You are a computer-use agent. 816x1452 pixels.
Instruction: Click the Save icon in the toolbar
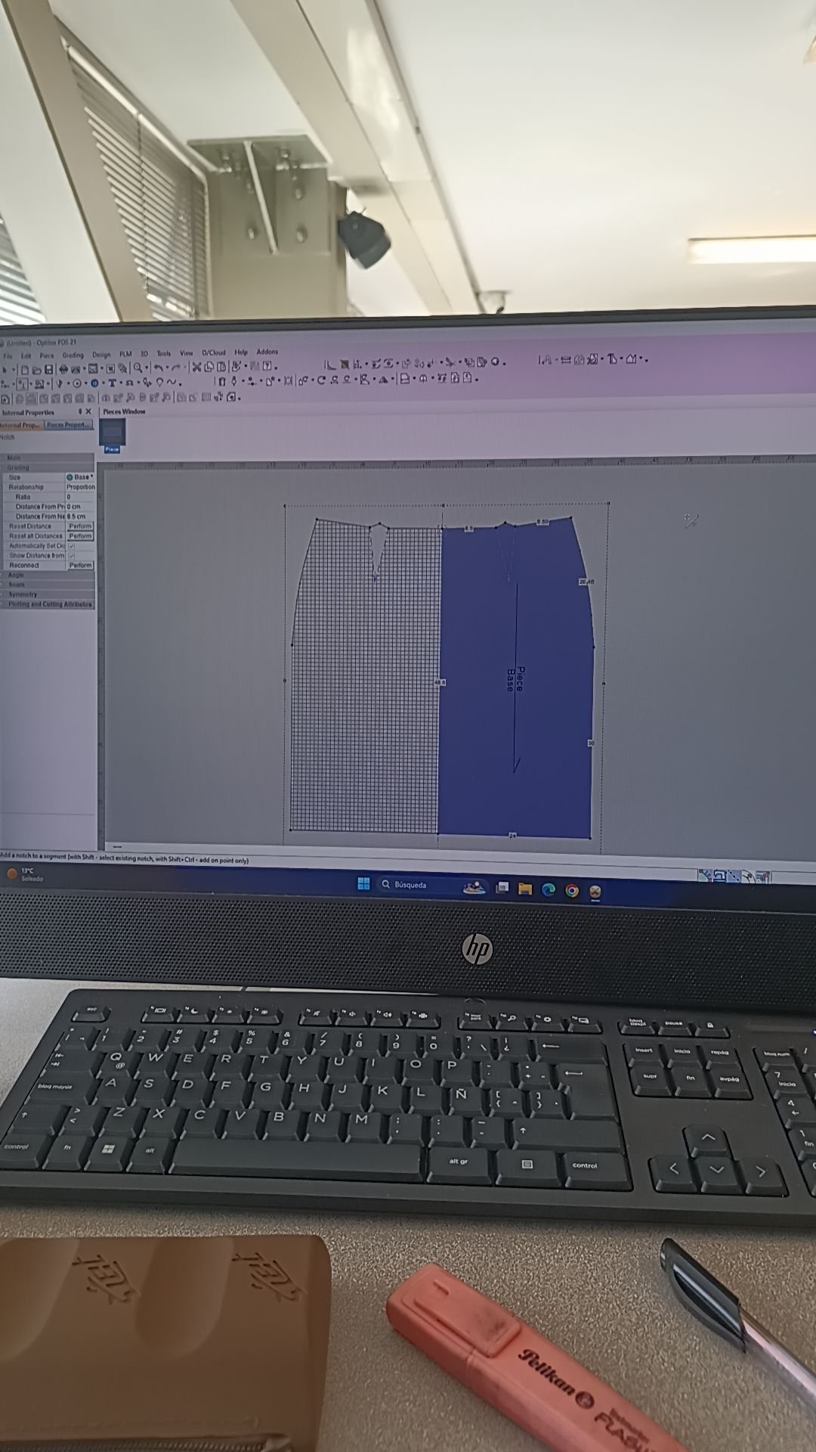click(x=49, y=369)
